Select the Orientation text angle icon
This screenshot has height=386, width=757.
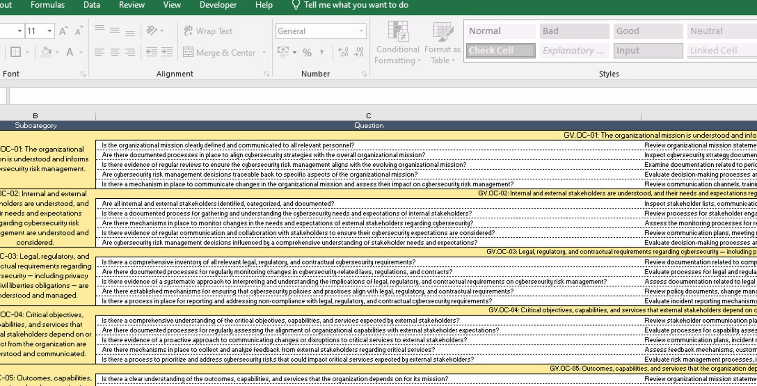152,30
